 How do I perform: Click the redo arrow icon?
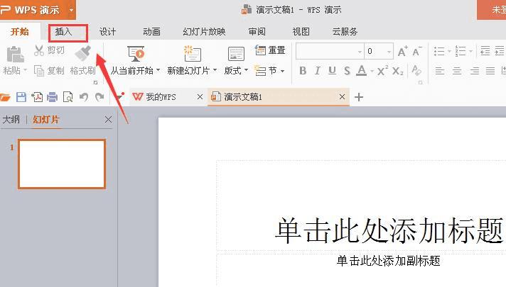(99, 97)
